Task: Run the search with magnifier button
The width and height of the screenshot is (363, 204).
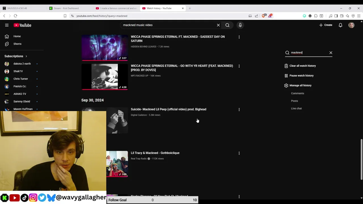Action: (x=227, y=25)
